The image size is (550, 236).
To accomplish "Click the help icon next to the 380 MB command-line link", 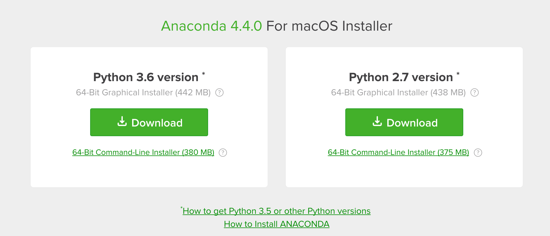I will 223,153.
